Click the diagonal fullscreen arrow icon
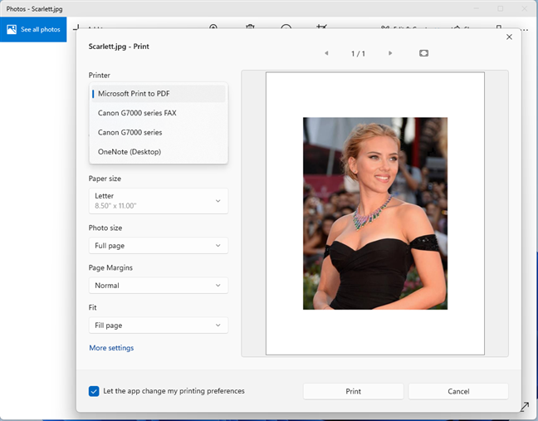The width and height of the screenshot is (538, 421). [525, 407]
